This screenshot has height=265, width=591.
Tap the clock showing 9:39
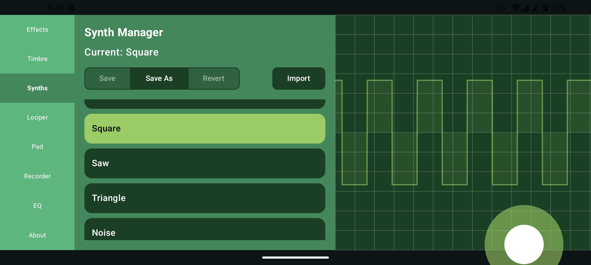(55, 8)
